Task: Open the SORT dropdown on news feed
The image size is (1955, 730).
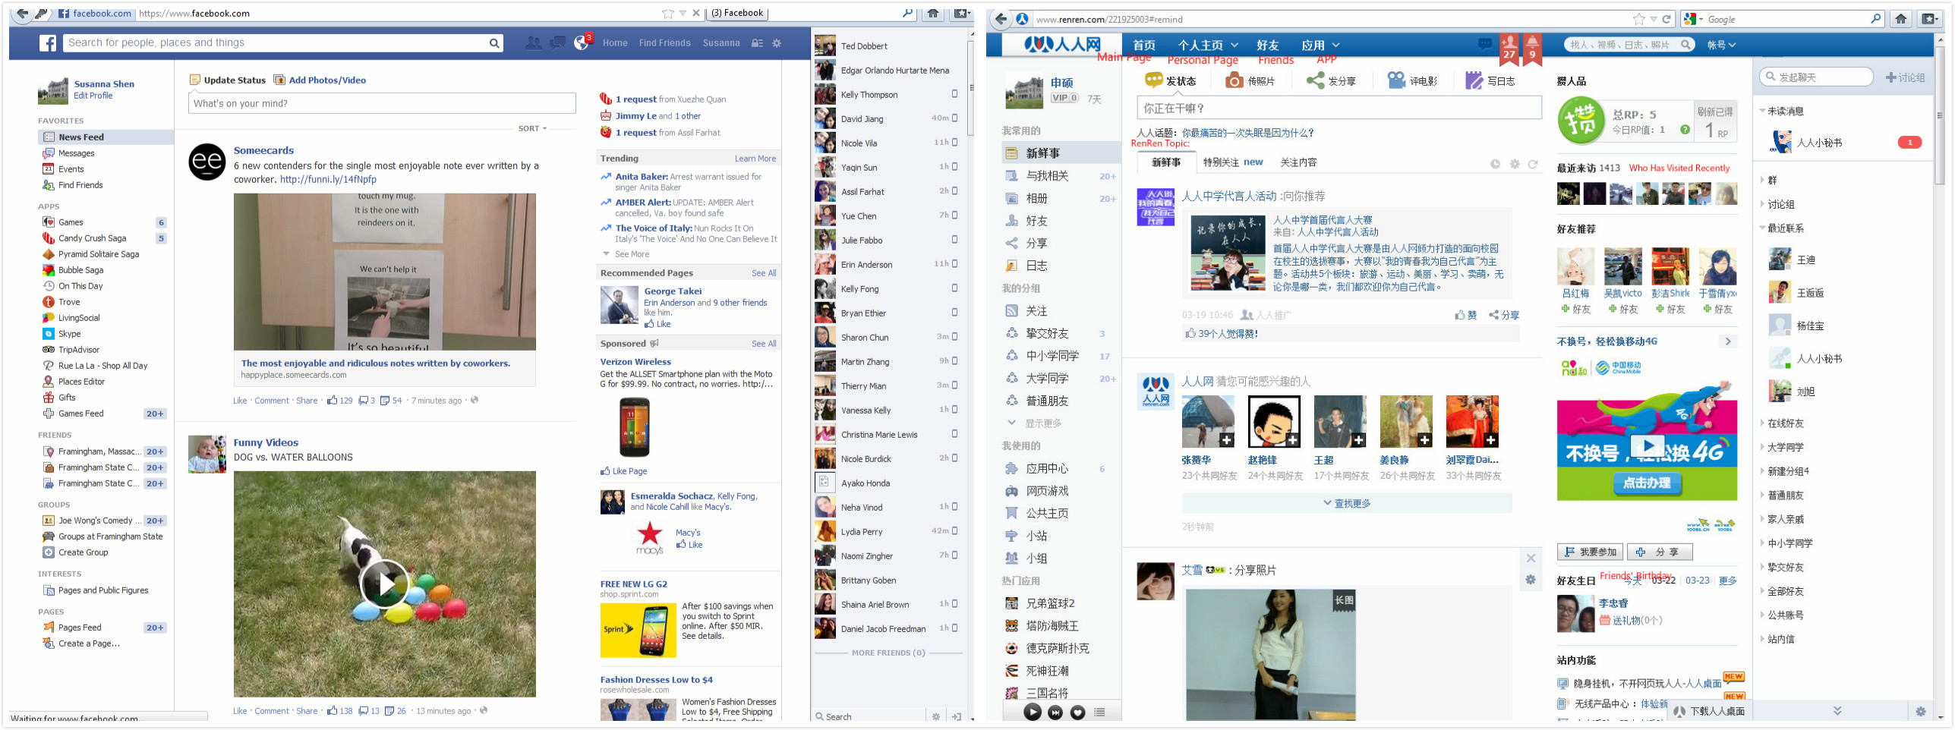Action: coord(532,128)
